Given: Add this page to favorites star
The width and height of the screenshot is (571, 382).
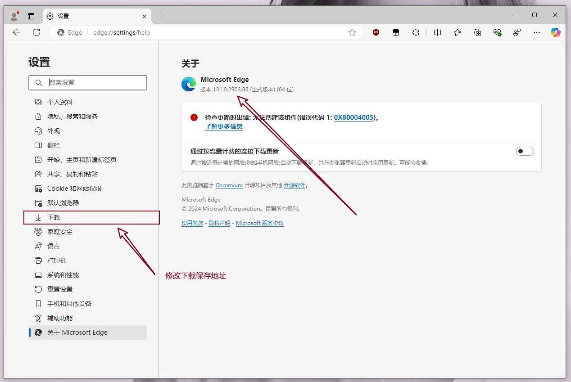Looking at the screenshot, I should click(352, 32).
